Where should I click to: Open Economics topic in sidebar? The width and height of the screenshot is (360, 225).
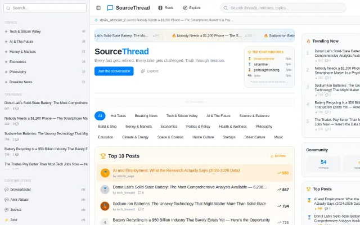tap(45, 61)
